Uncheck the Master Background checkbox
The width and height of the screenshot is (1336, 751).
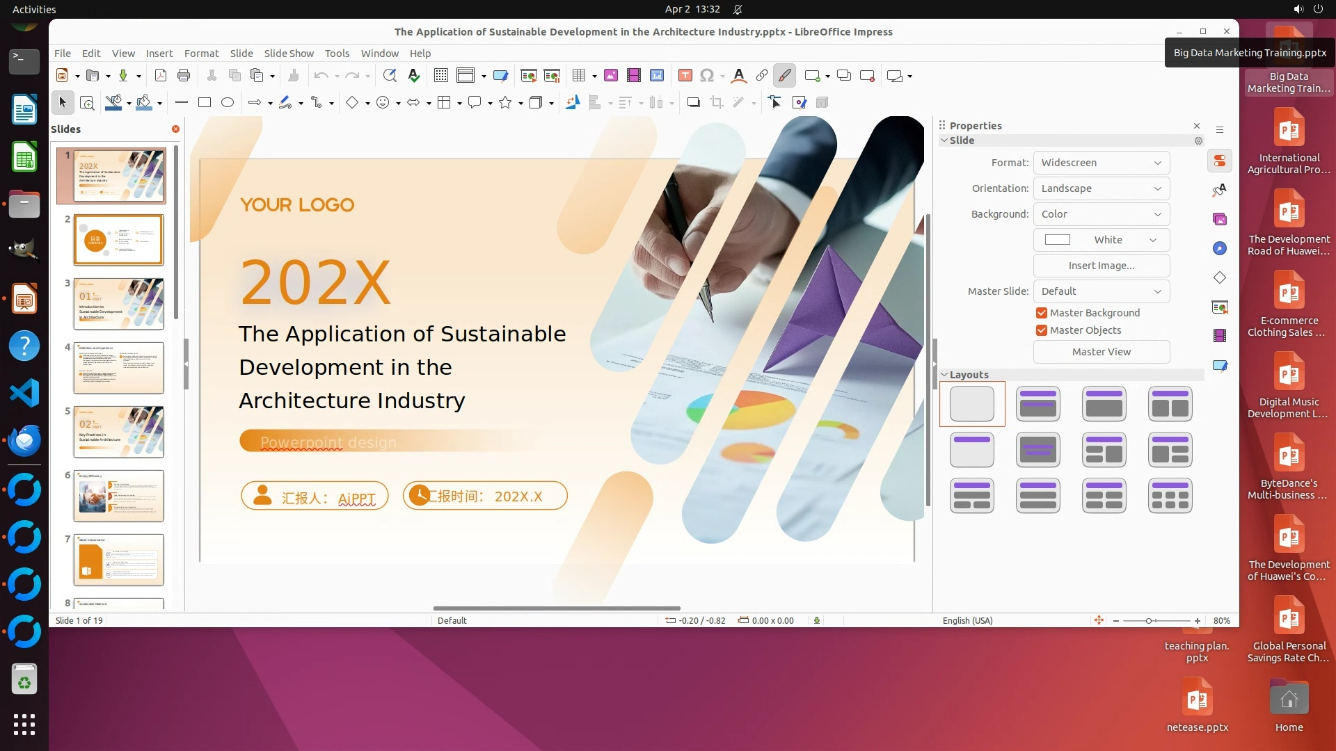pyautogui.click(x=1042, y=313)
